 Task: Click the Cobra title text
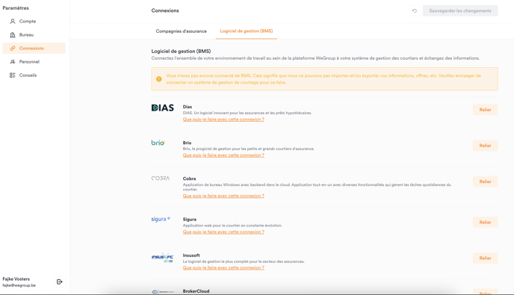pos(190,178)
